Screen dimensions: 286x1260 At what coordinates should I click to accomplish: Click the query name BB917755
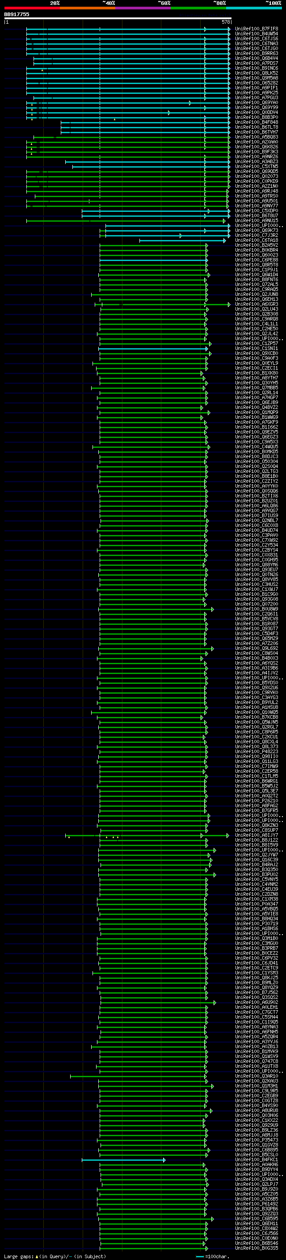click(x=17, y=14)
